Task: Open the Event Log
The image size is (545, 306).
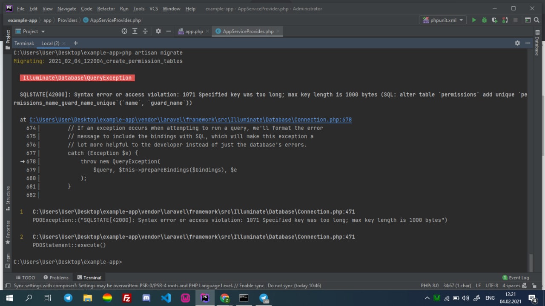Action: point(516,277)
